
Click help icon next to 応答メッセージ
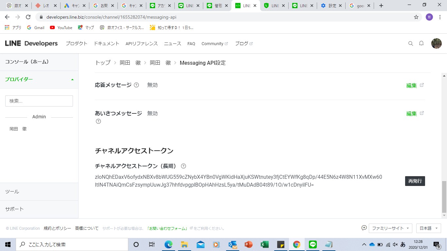tap(136, 85)
